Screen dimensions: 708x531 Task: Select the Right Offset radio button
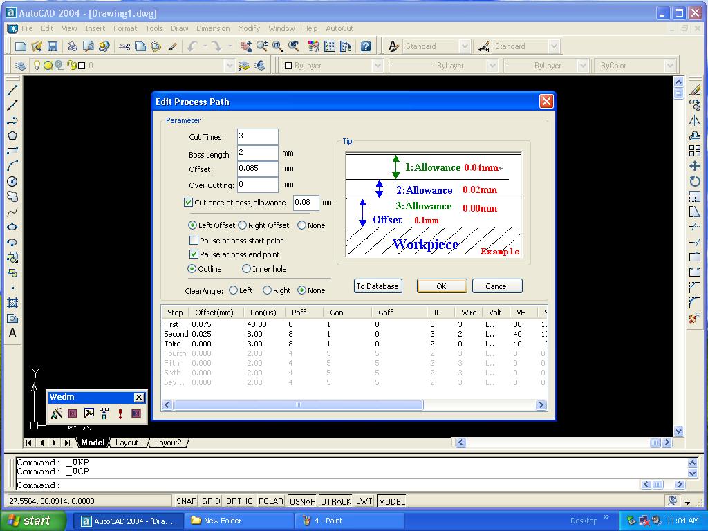tap(243, 225)
